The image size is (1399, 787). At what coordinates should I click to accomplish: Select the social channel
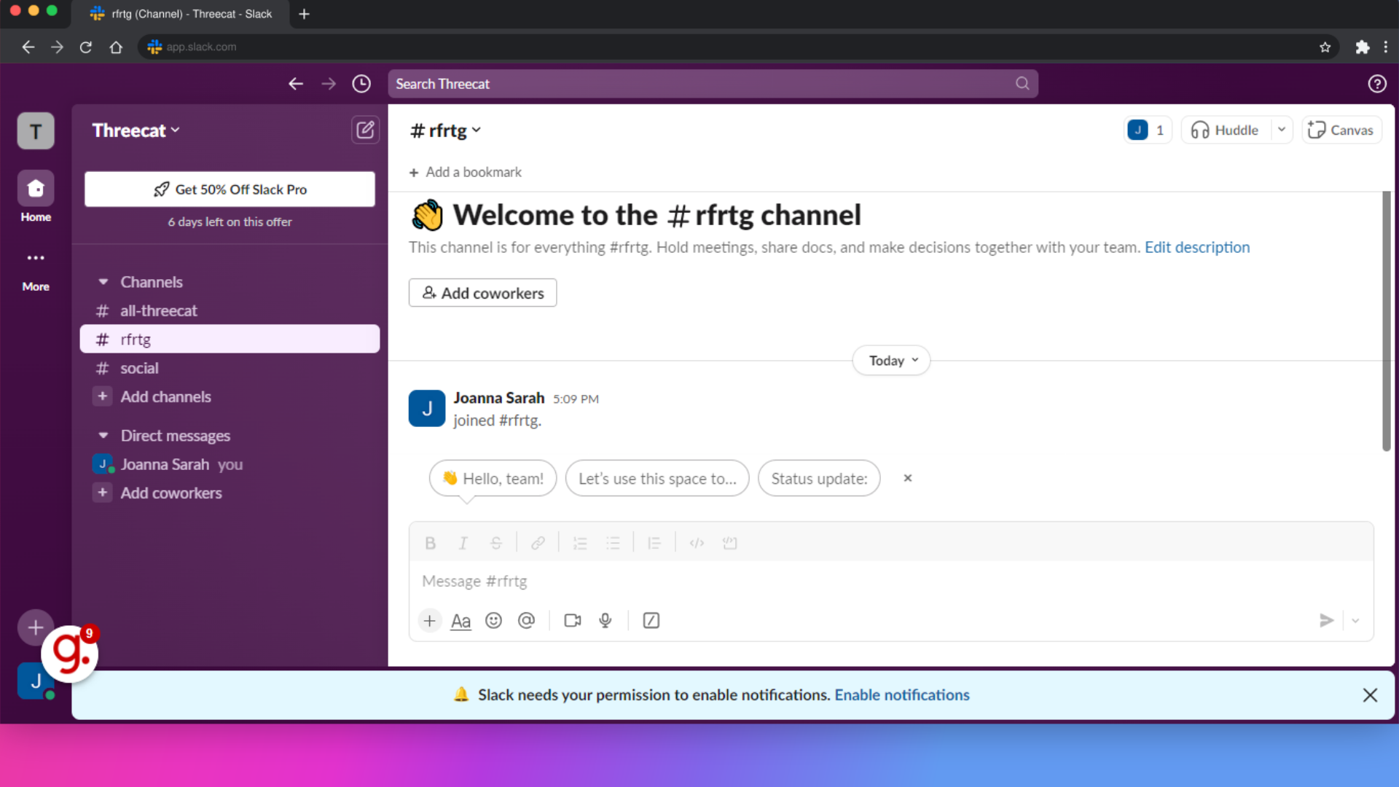tap(139, 368)
